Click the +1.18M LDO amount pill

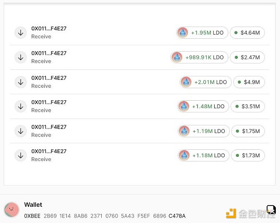(203, 156)
